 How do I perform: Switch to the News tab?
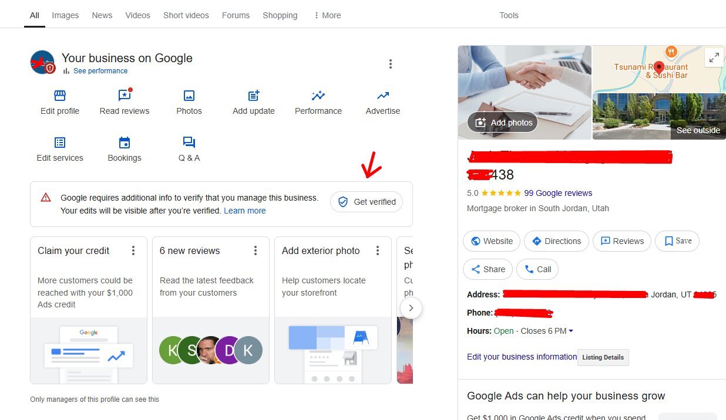click(x=102, y=15)
